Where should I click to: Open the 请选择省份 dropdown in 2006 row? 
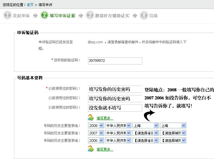coord(146,140)
